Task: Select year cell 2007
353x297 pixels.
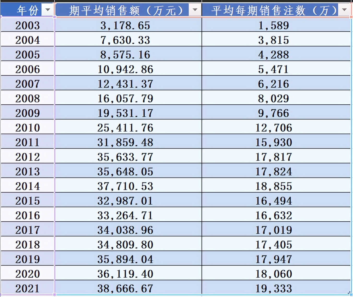Action: point(27,84)
